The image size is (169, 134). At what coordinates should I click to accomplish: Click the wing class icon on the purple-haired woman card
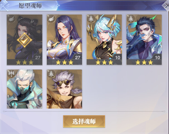[x=51, y=19]
